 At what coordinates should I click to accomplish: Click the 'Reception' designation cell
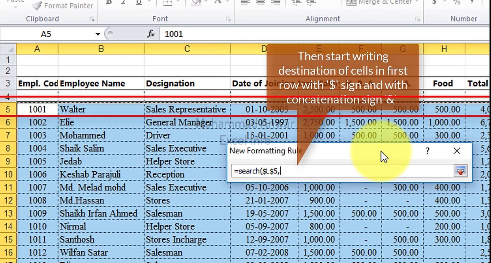(187, 174)
